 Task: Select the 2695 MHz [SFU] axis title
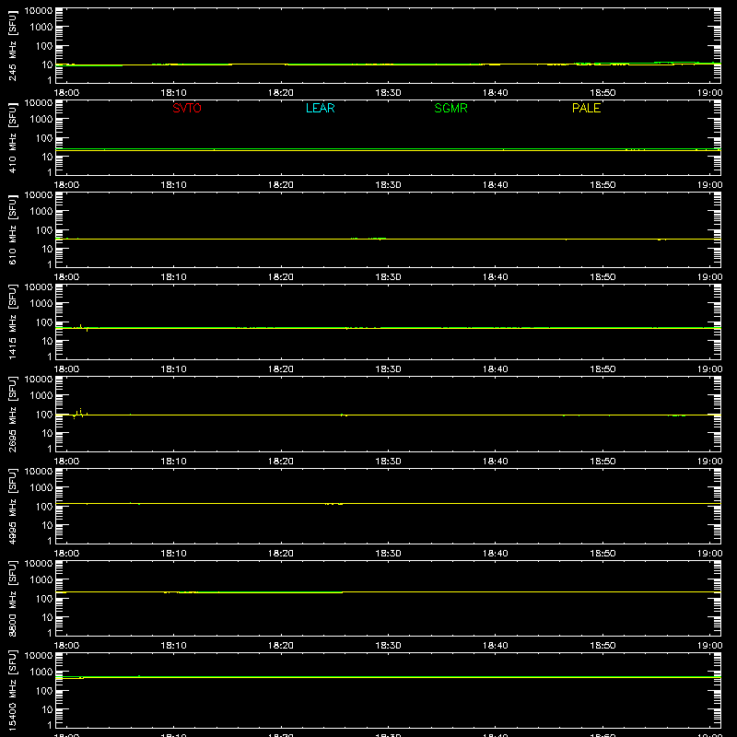coord(12,414)
